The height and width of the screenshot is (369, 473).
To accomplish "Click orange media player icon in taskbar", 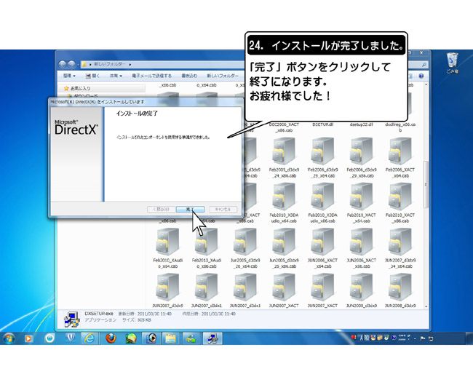I will [28, 338].
